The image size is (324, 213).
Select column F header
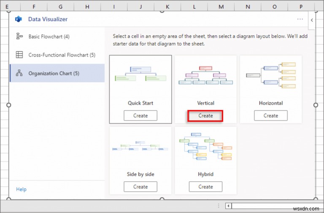click(34, 7)
